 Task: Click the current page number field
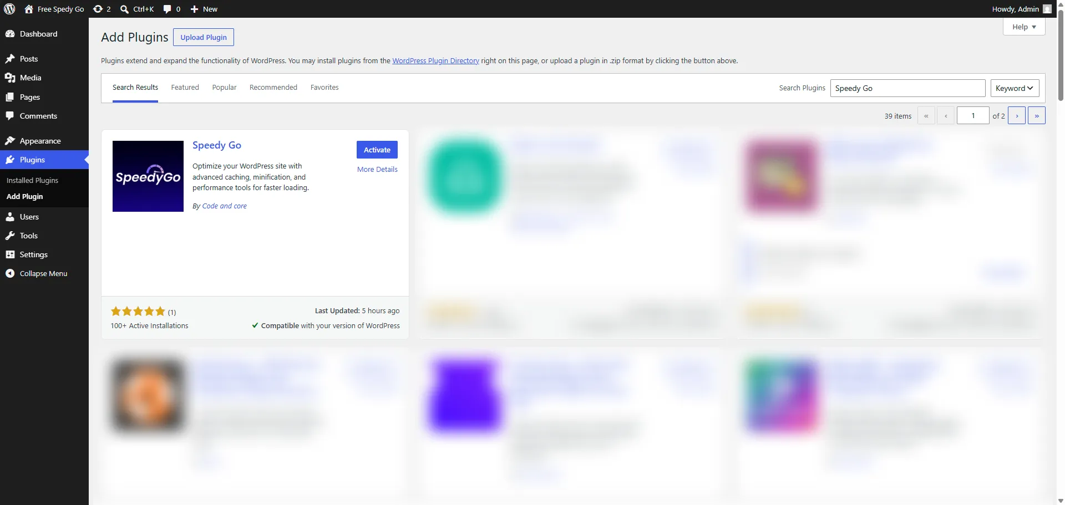click(x=973, y=115)
